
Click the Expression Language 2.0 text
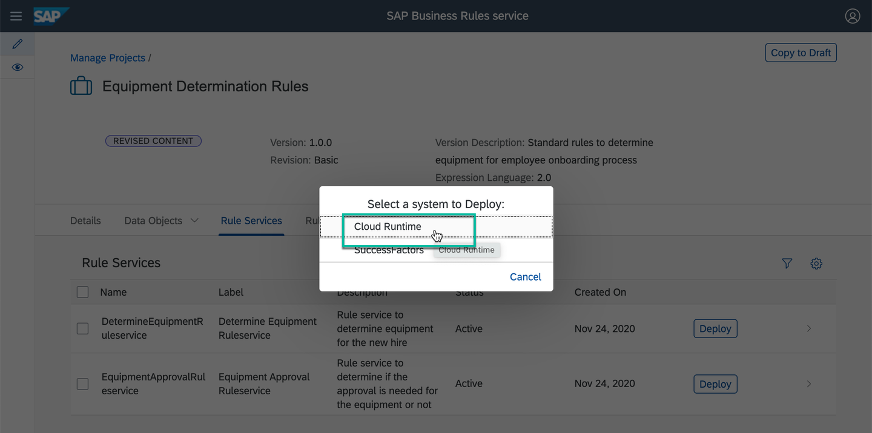[493, 178]
